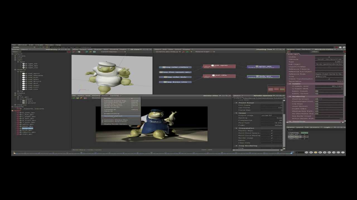Viewport: 357px width, 200px height.
Task: Select the apron_geo node in Shading Tree
Action: pyautogui.click(x=263, y=67)
